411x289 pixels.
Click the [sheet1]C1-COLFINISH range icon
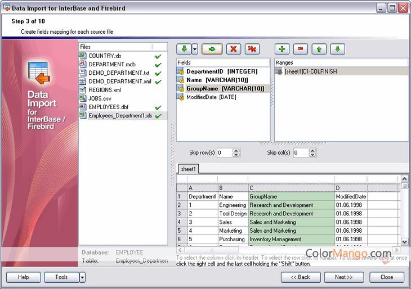(x=279, y=71)
